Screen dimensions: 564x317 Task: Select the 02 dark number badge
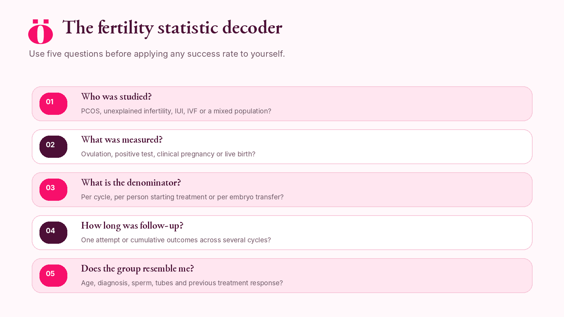(53, 147)
